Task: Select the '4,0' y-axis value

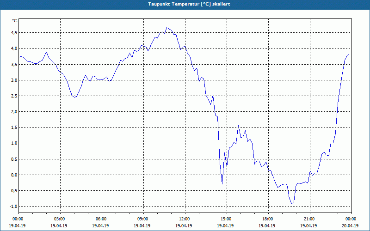Action: [15, 49]
